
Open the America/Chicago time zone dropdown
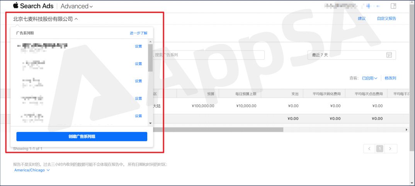point(32,170)
